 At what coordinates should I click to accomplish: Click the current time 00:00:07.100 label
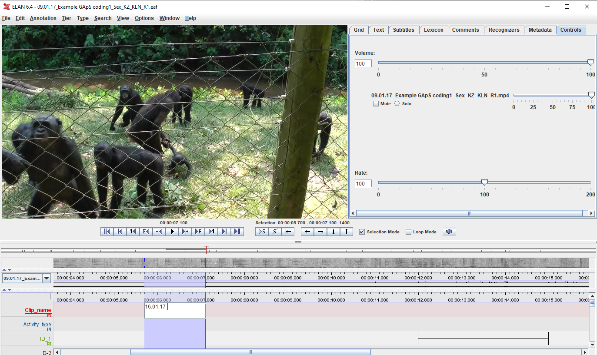pyautogui.click(x=173, y=223)
